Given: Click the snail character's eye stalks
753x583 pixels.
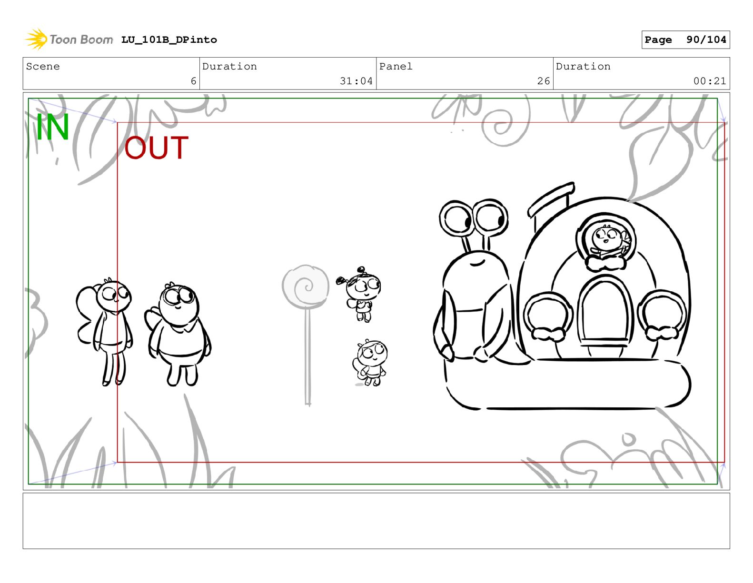Looking at the screenshot, I should [x=473, y=225].
